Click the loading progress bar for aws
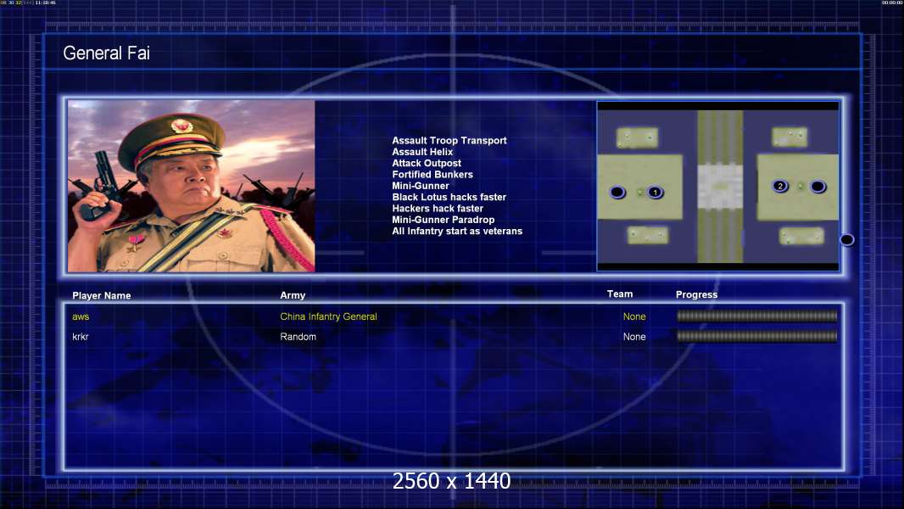The height and width of the screenshot is (509, 904). pyautogui.click(x=757, y=316)
